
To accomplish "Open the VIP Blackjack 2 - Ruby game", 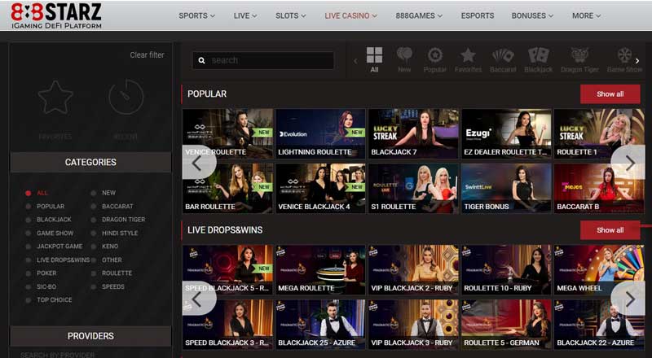I will click(x=414, y=269).
